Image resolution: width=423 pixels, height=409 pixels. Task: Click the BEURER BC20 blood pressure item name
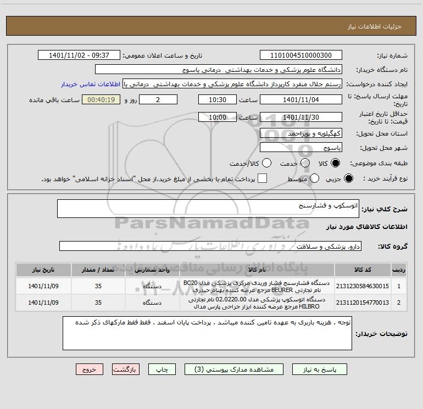pos(257,287)
